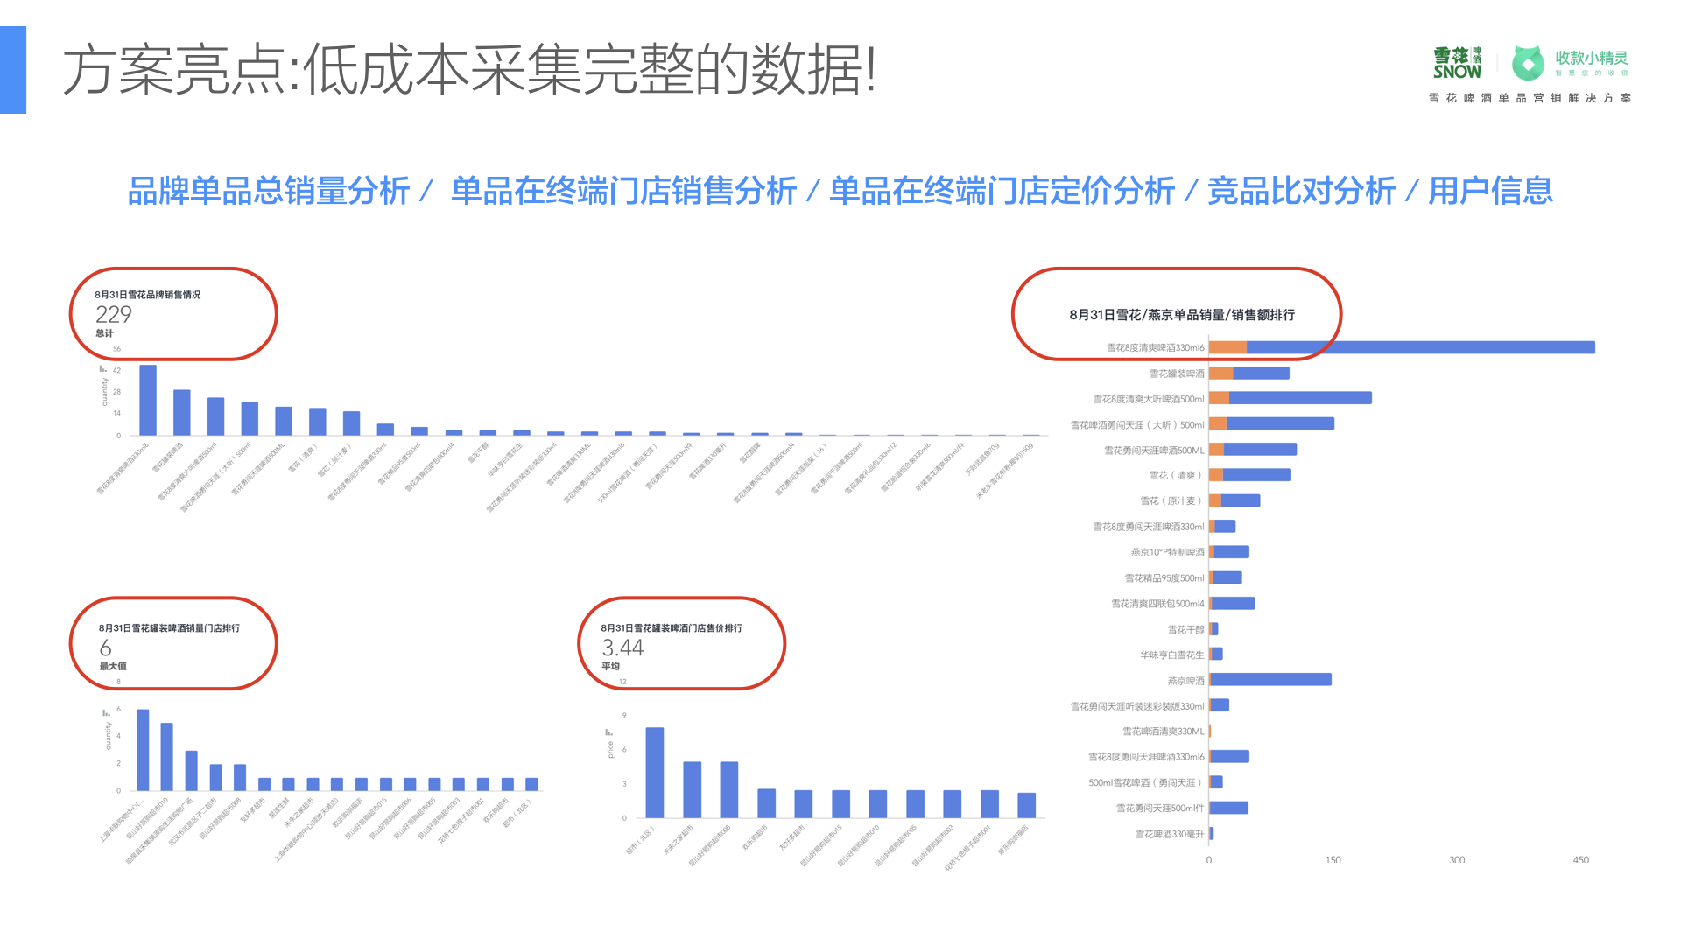Click the 雪花干醇 row label

pos(1186,630)
